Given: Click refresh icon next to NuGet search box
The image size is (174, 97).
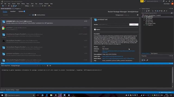Looking at the screenshot, I should coord(33,15).
